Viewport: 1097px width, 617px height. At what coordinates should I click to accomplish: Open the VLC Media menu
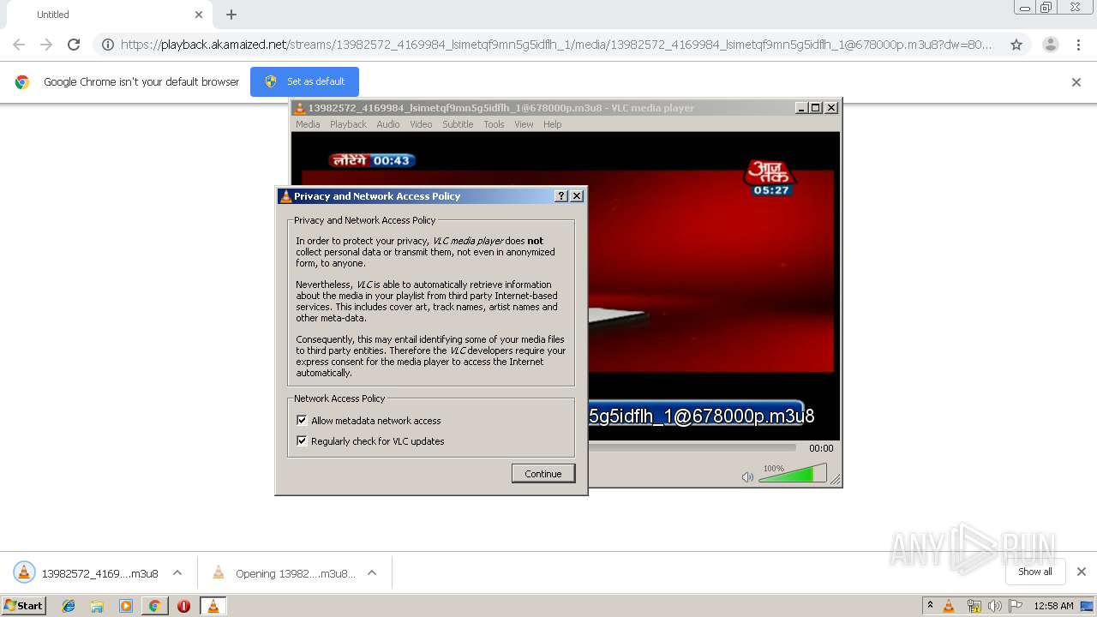[x=308, y=124]
